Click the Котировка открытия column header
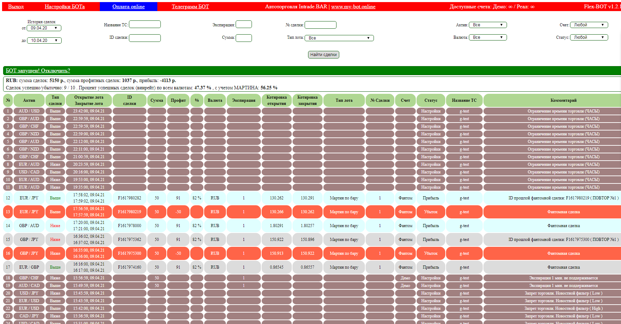Viewport: 621px width, 324px height. click(277, 100)
